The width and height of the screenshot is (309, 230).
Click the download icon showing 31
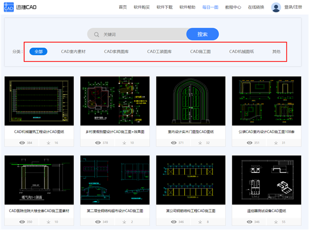[x=276, y=143]
